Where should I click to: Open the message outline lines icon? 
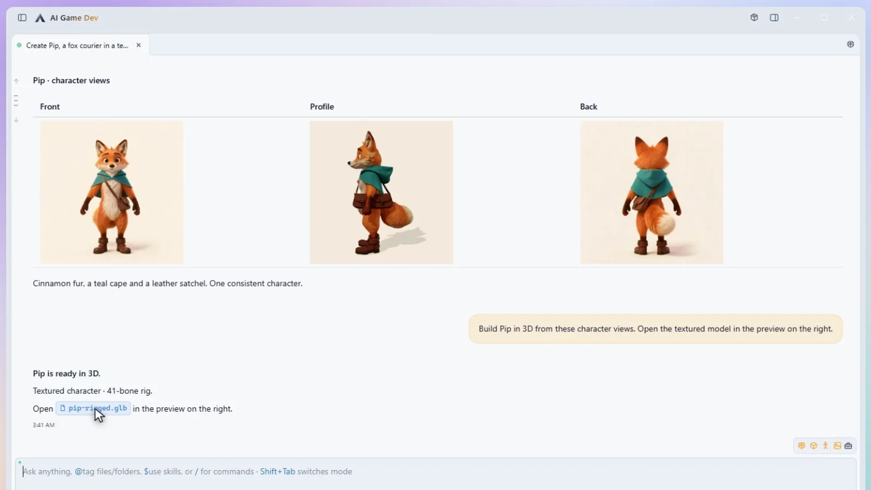(x=16, y=100)
